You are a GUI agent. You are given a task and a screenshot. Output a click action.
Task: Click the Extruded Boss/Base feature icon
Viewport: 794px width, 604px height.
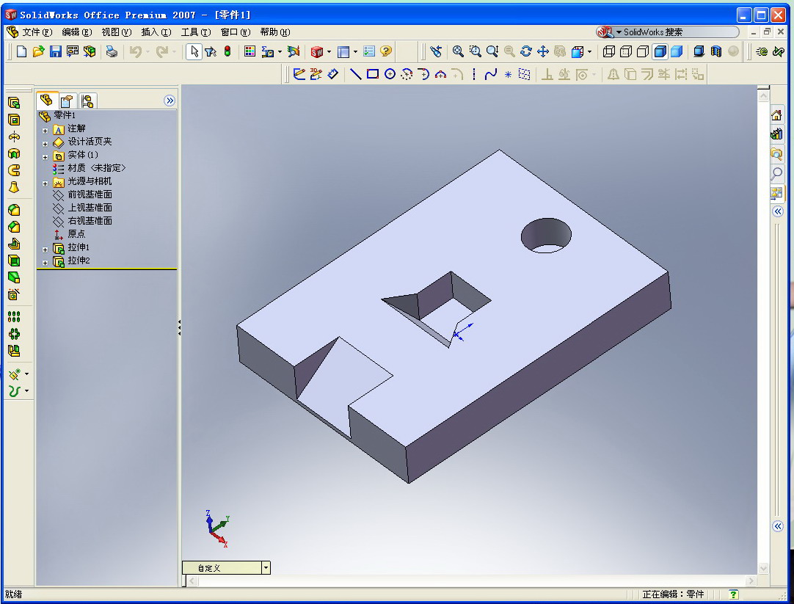tap(14, 103)
